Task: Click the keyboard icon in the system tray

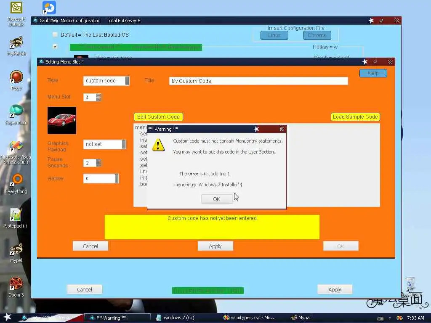Action: [380, 318]
